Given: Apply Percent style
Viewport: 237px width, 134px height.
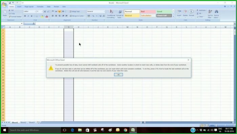Looking at the screenshot, I should click(x=93, y=16).
